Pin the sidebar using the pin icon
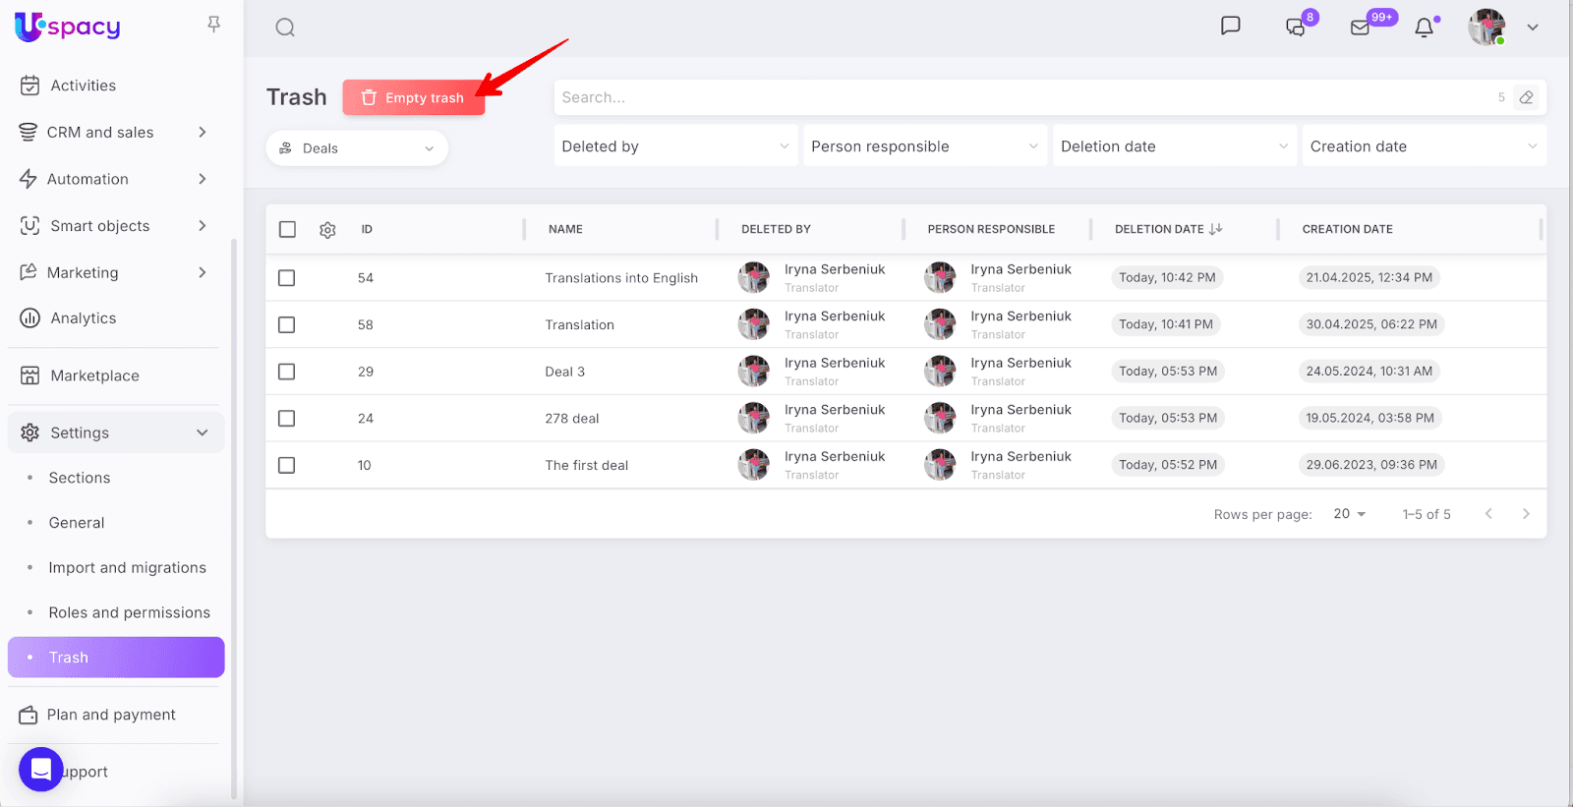 pyautogui.click(x=213, y=25)
